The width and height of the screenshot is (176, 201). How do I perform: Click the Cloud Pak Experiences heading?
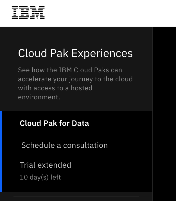(x=75, y=53)
